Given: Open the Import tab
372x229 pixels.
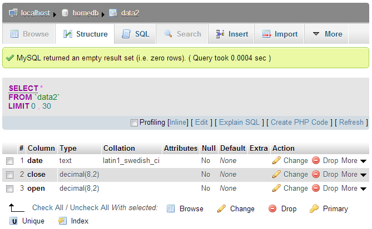Looking at the screenshot, I should coord(280,34).
